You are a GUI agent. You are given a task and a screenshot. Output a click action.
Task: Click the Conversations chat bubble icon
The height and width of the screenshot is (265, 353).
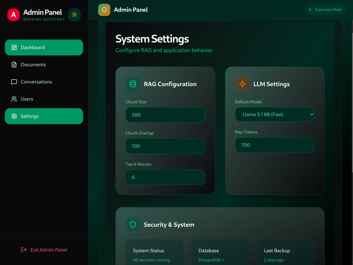click(x=14, y=82)
